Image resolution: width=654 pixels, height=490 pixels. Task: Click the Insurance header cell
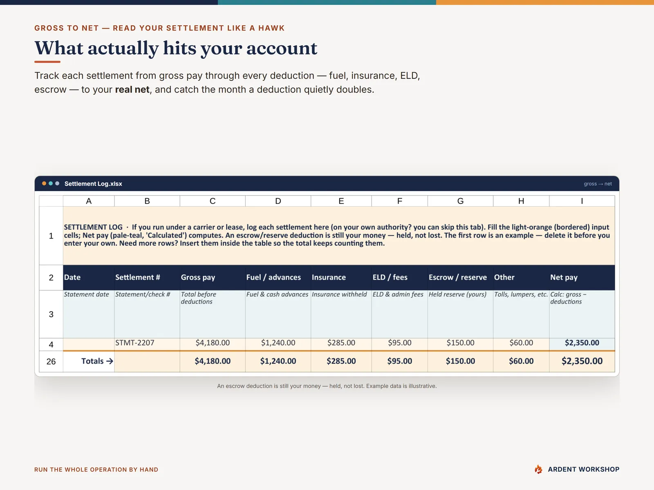(341, 278)
